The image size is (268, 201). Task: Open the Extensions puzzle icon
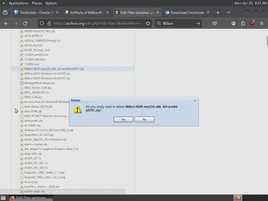[x=243, y=23]
